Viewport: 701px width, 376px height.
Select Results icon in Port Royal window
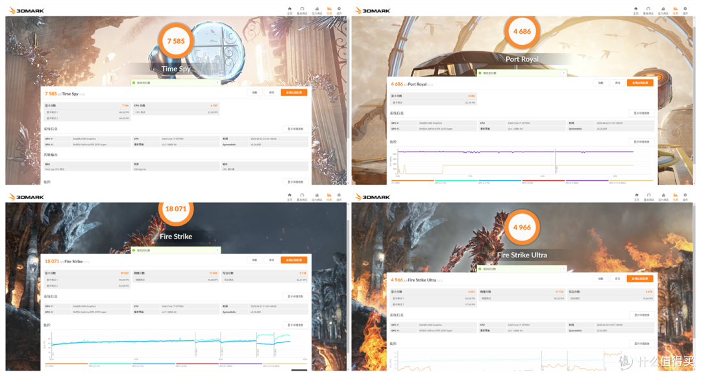point(676,9)
